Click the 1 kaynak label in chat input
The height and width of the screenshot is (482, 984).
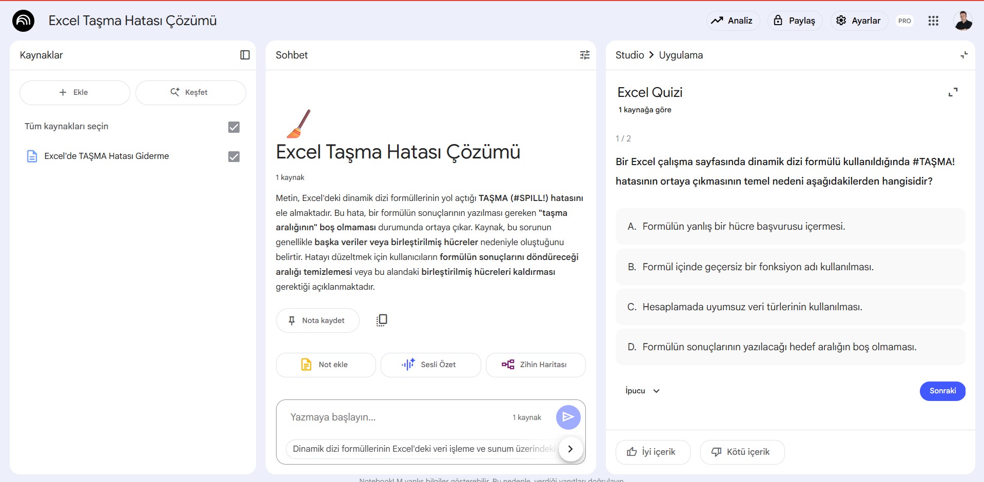click(x=527, y=417)
